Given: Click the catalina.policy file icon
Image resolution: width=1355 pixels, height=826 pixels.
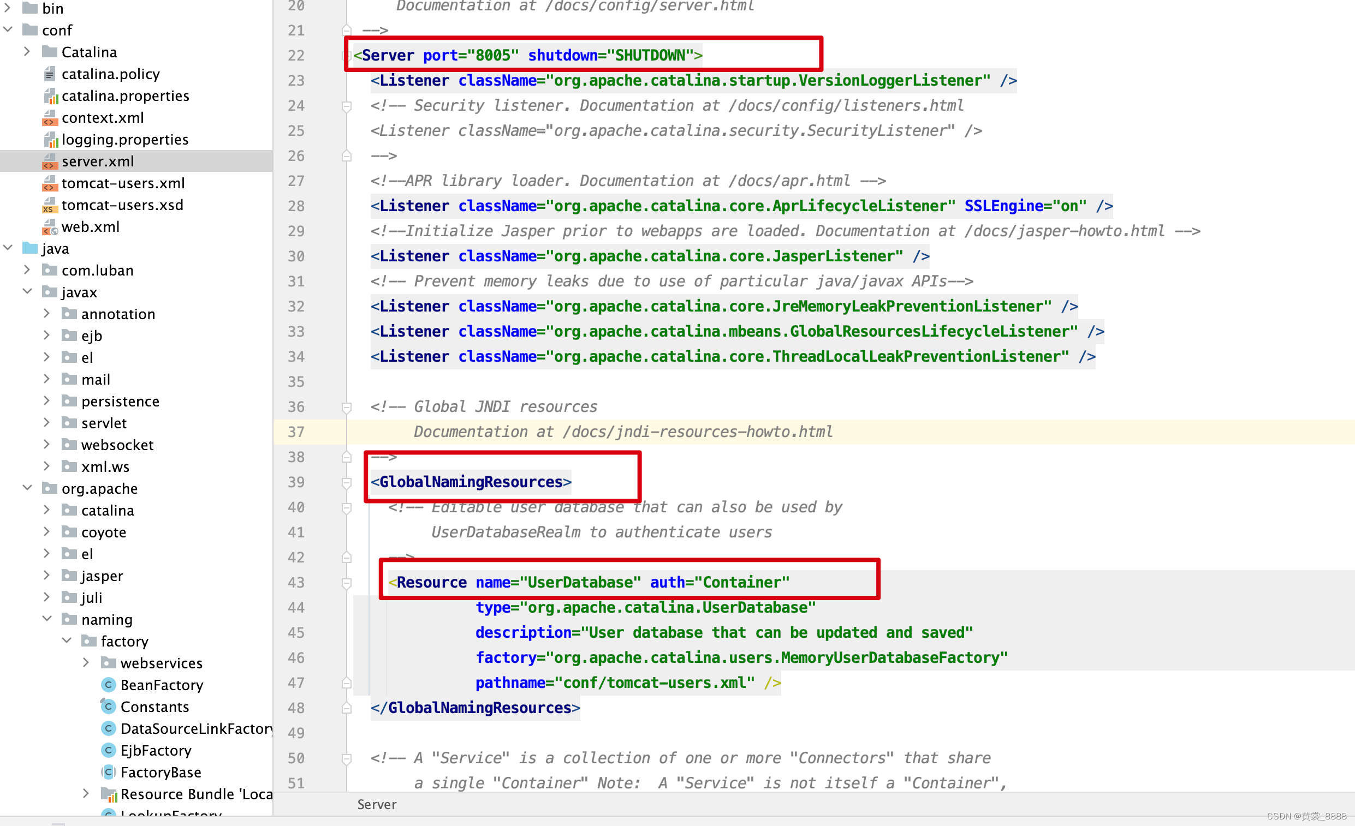Looking at the screenshot, I should tap(50, 74).
